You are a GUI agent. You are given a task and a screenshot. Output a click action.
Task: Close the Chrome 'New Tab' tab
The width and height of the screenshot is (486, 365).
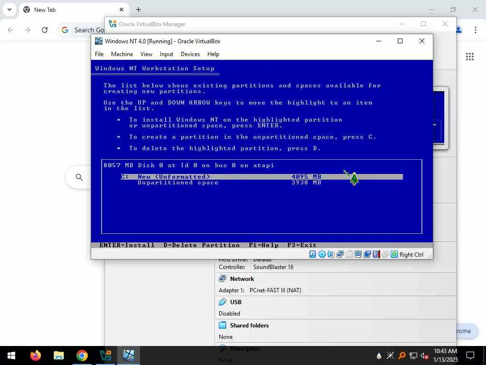tap(121, 10)
